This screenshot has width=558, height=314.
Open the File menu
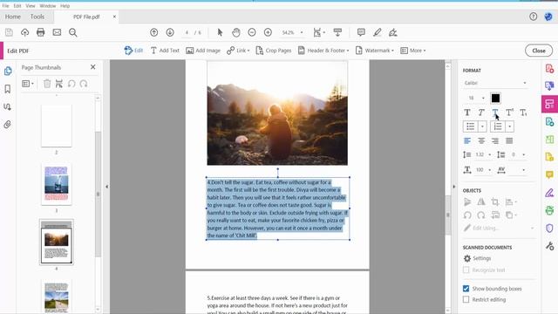pyautogui.click(x=6, y=6)
